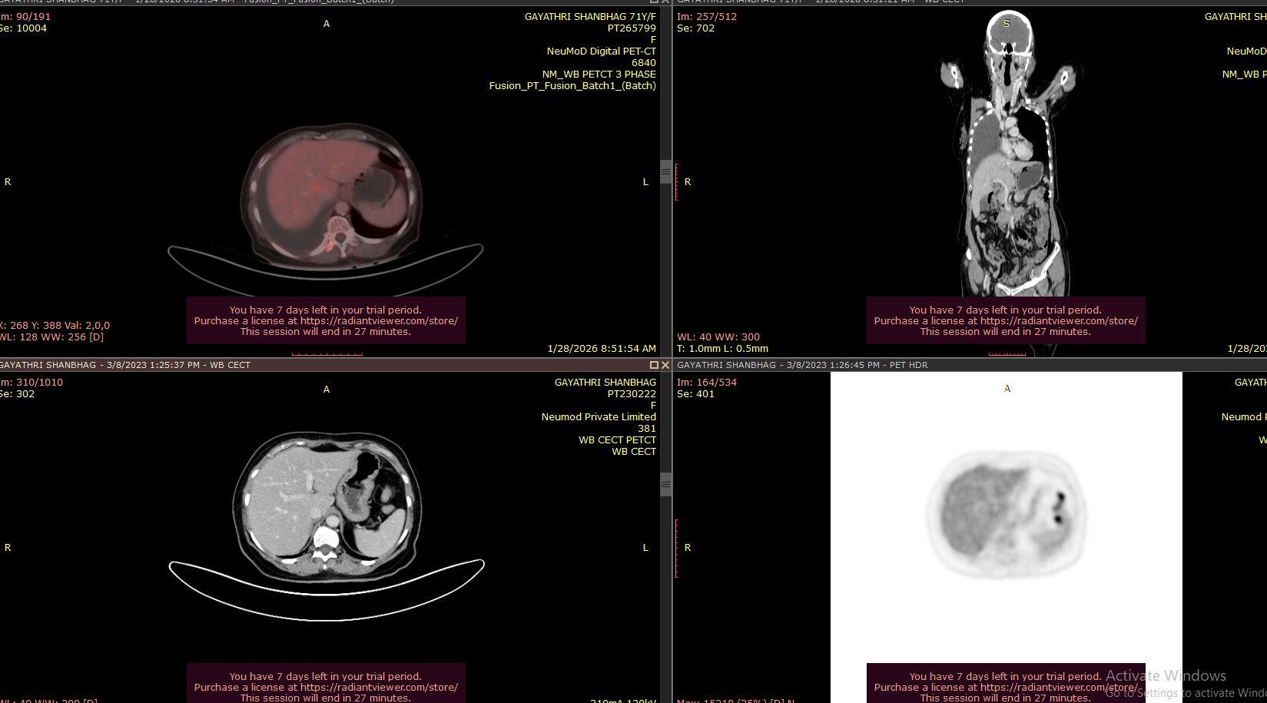Click the "GAYATHRI SHANBHAG 71Y/F" patient name
This screenshot has height=703, width=1267.
590,16
